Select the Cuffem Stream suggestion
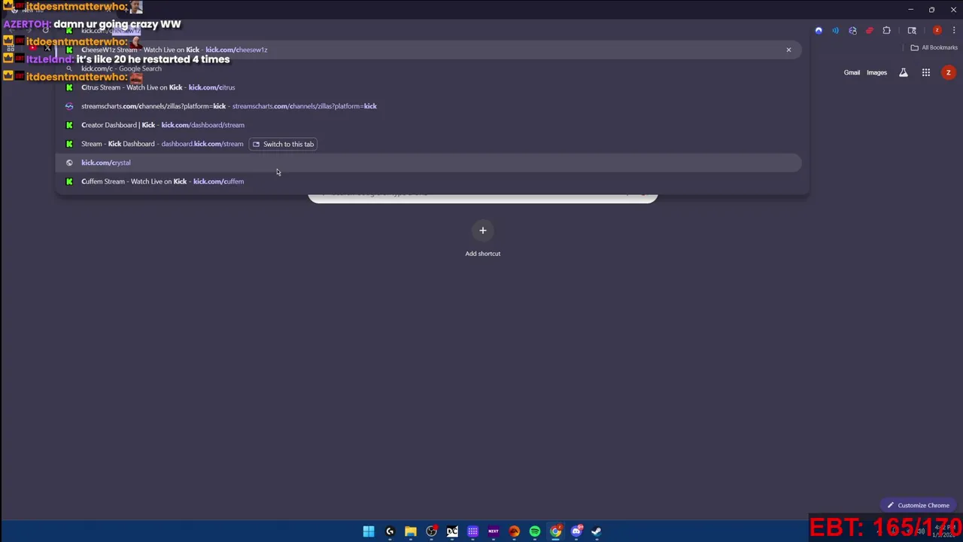 pyautogui.click(x=429, y=181)
